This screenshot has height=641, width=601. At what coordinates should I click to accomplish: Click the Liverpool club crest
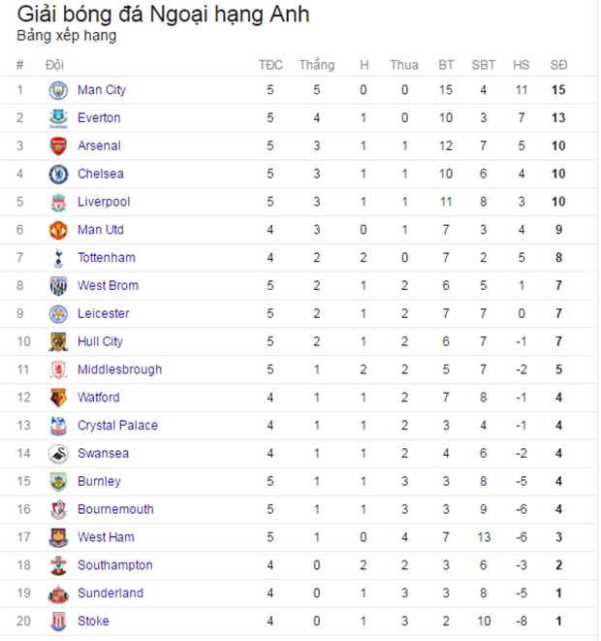(x=58, y=203)
